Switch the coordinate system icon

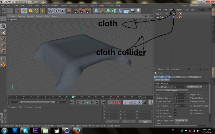[x=69, y=11]
